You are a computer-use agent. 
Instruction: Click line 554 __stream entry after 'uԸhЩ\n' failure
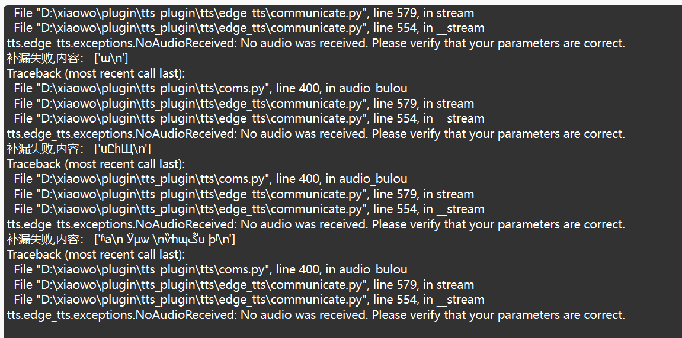pos(249,209)
